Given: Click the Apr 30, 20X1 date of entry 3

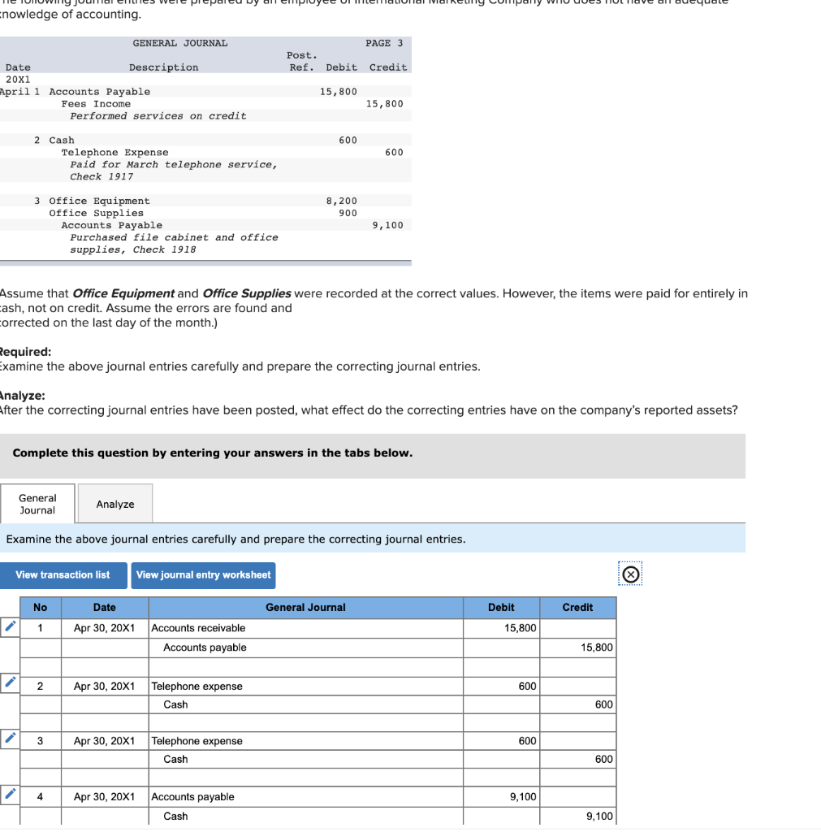Looking at the screenshot, I should (105, 741).
